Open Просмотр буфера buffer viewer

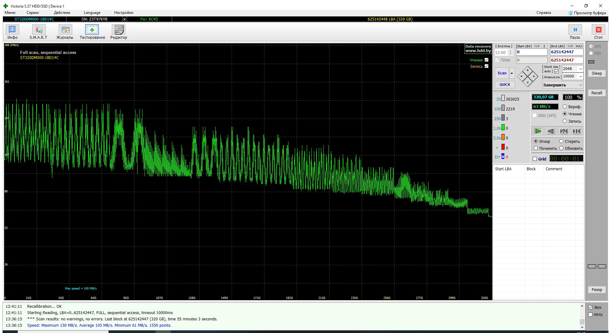tap(587, 13)
